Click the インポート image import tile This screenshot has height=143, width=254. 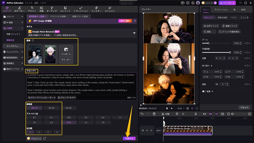(x=66, y=51)
